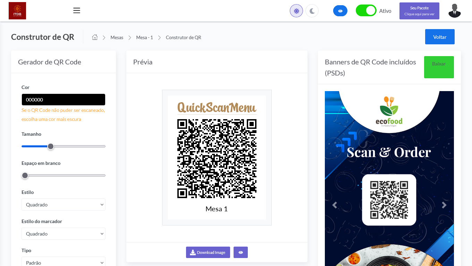The image size is (472, 266).
Task: Open the hamburger sidebar menu
Action: pyautogui.click(x=77, y=11)
